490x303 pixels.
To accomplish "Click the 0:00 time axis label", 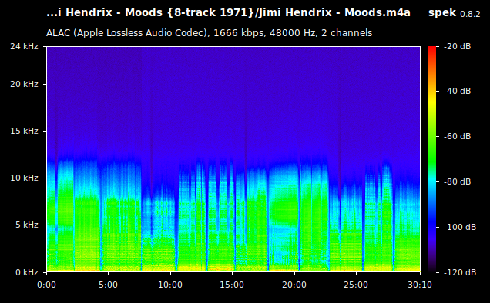I will (46, 285).
